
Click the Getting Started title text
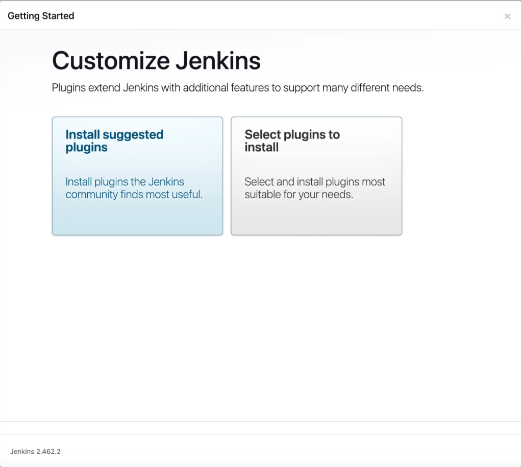41,16
